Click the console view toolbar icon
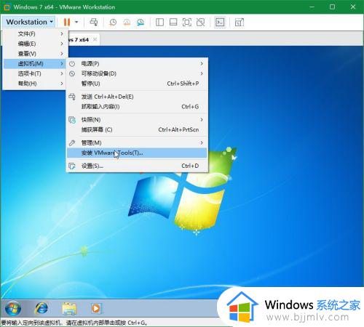Image resolution: width=364 pixels, height=327 pixels. coord(220,23)
